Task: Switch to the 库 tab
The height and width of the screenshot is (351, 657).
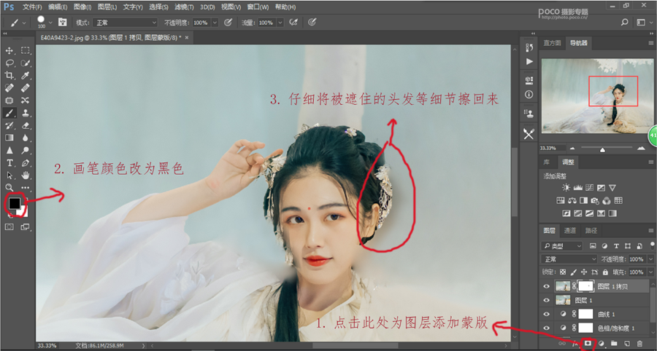Action: 547,162
